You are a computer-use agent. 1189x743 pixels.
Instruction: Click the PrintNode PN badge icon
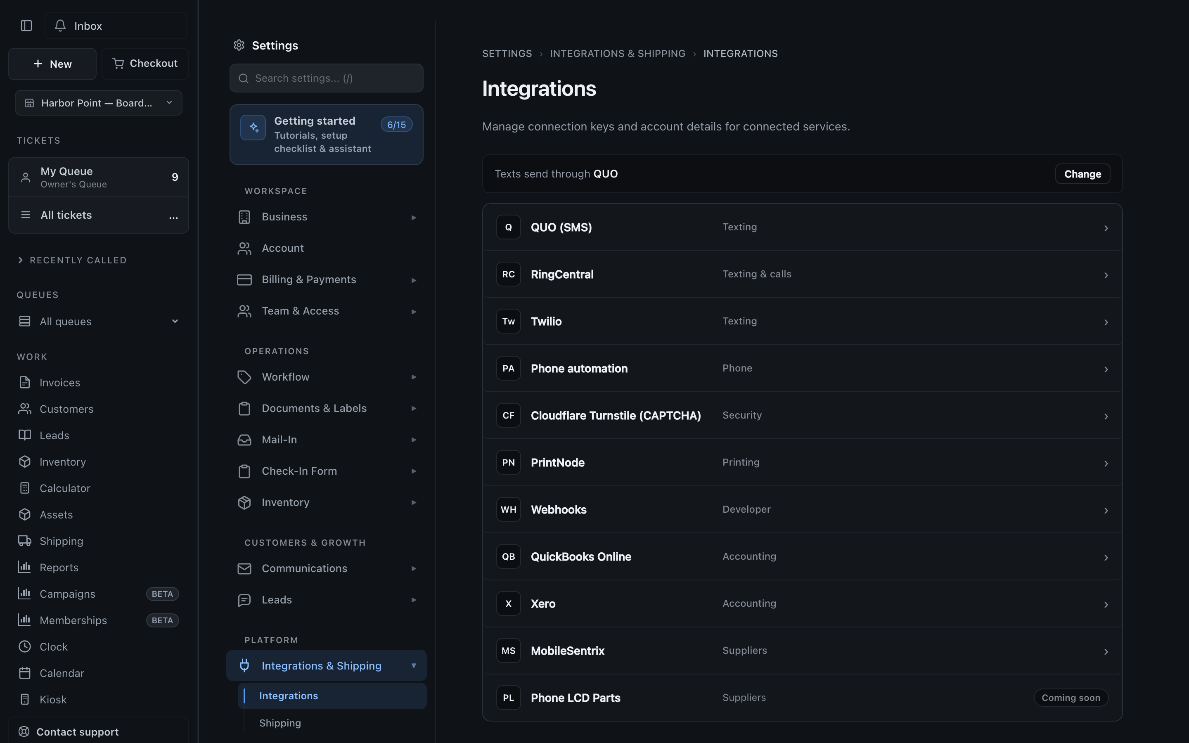click(x=509, y=462)
